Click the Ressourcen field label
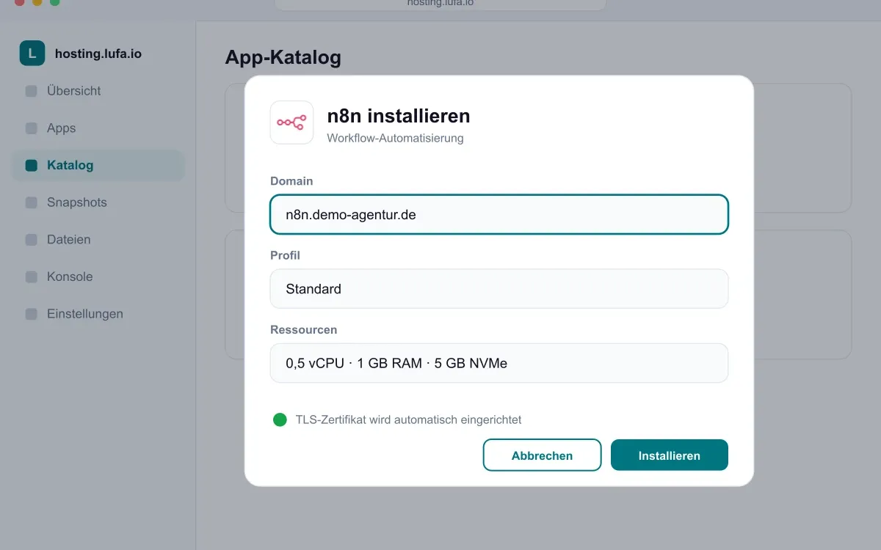This screenshot has width=881, height=550. point(303,330)
